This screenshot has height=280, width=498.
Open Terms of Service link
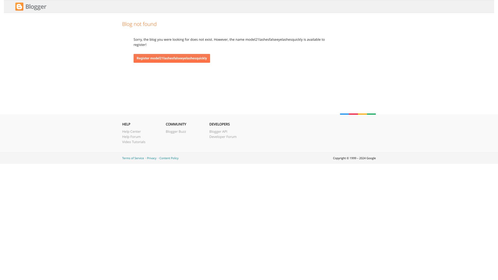133,158
